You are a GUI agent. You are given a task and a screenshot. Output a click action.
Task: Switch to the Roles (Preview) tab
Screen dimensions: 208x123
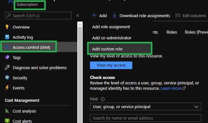point(196,32)
